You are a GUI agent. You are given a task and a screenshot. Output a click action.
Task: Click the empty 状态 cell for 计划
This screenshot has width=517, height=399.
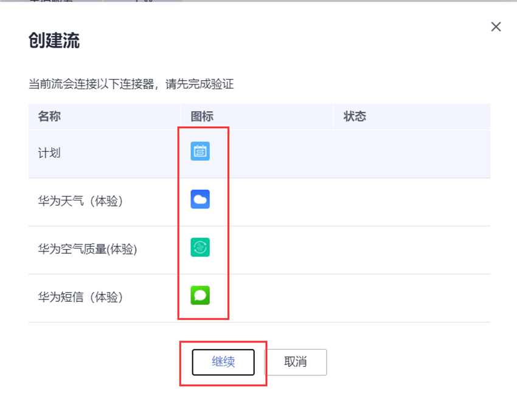click(412, 153)
